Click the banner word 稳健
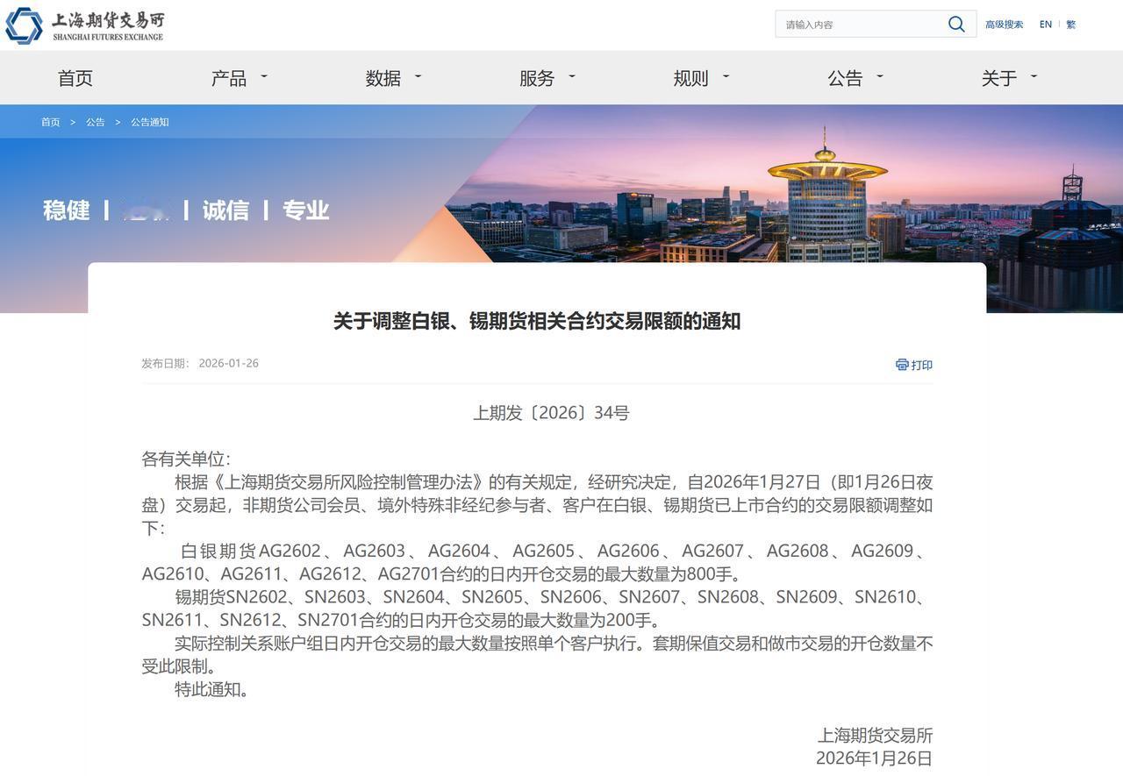This screenshot has height=776, width=1123. click(x=67, y=210)
